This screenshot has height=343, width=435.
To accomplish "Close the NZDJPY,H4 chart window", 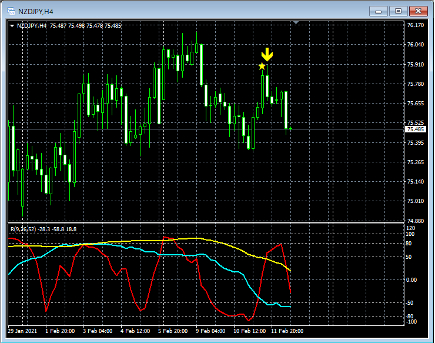I will click(x=419, y=11).
